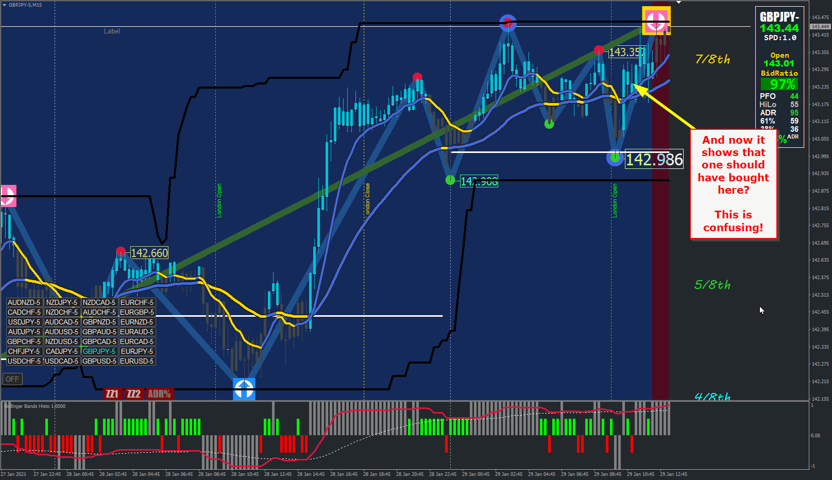Choose the GBPNZD-5 pair button

[x=99, y=322]
